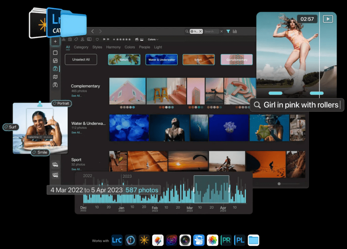Click the Unselect All button
Viewport: 347px width, 249px height.
[81, 59]
